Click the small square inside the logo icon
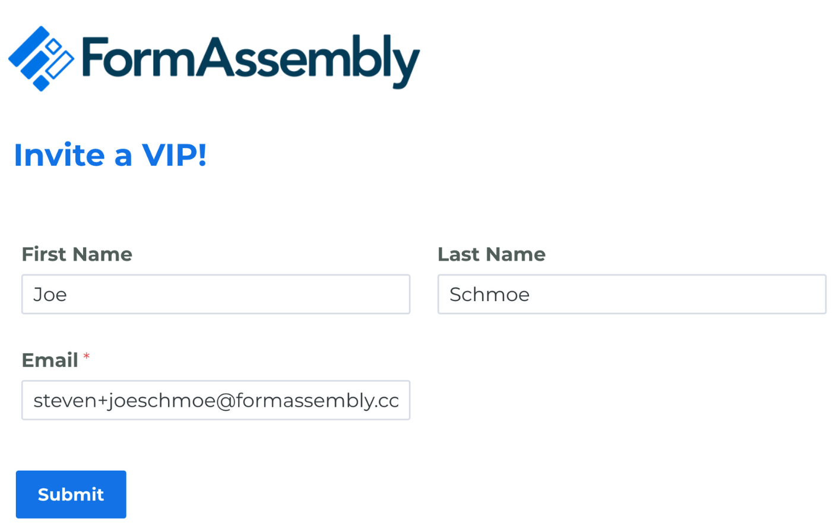 (53, 46)
